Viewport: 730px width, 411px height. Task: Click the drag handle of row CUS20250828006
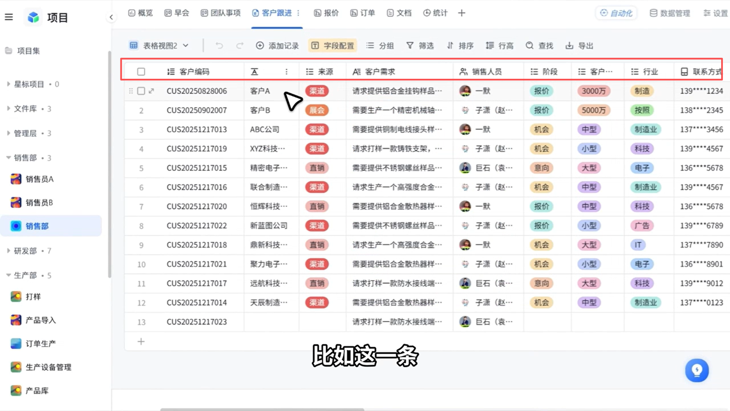(x=131, y=91)
